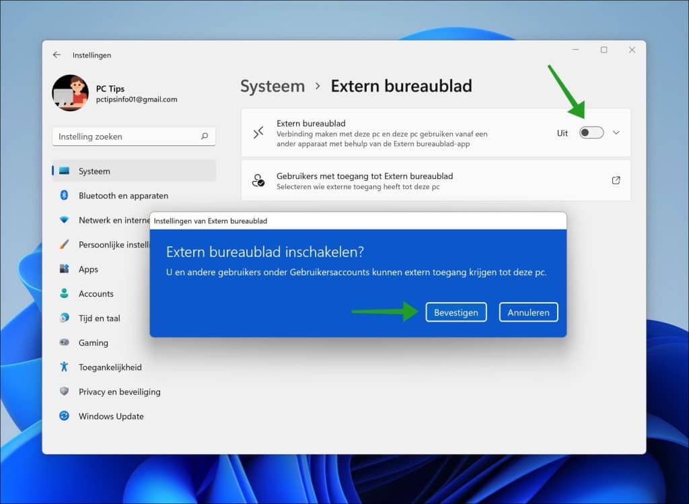Image resolution: width=689 pixels, height=504 pixels.
Task: Navigate to Apps settings
Action: pyautogui.click(x=87, y=269)
